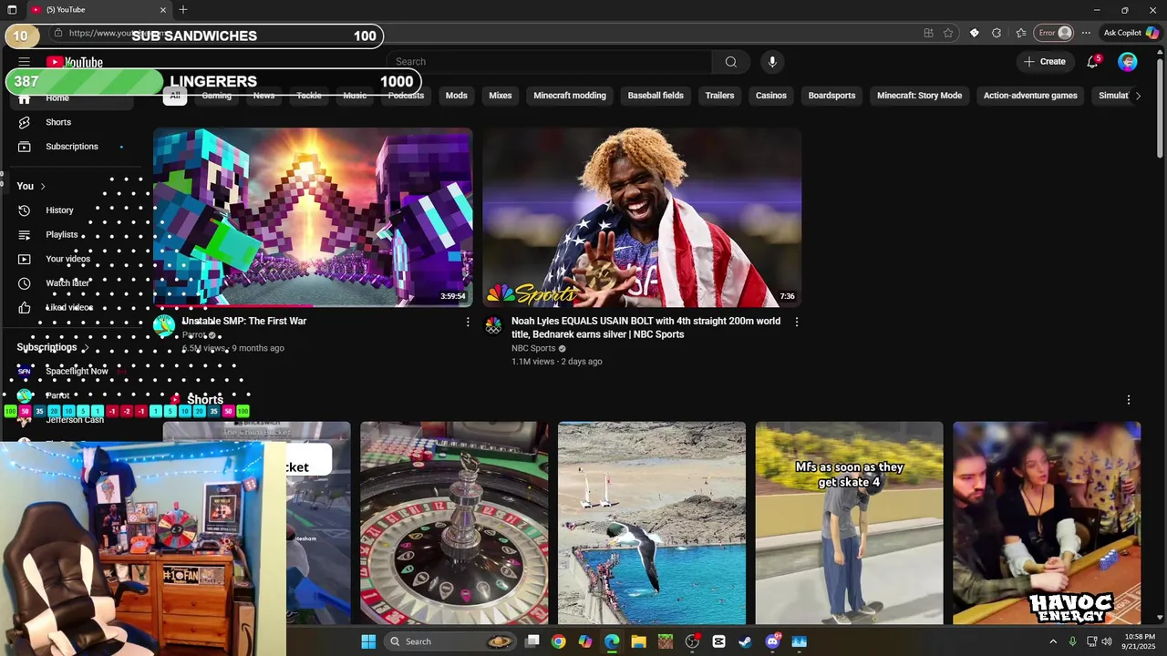Image resolution: width=1167 pixels, height=656 pixels.
Task: Select the News topic chip
Action: pyautogui.click(x=263, y=96)
